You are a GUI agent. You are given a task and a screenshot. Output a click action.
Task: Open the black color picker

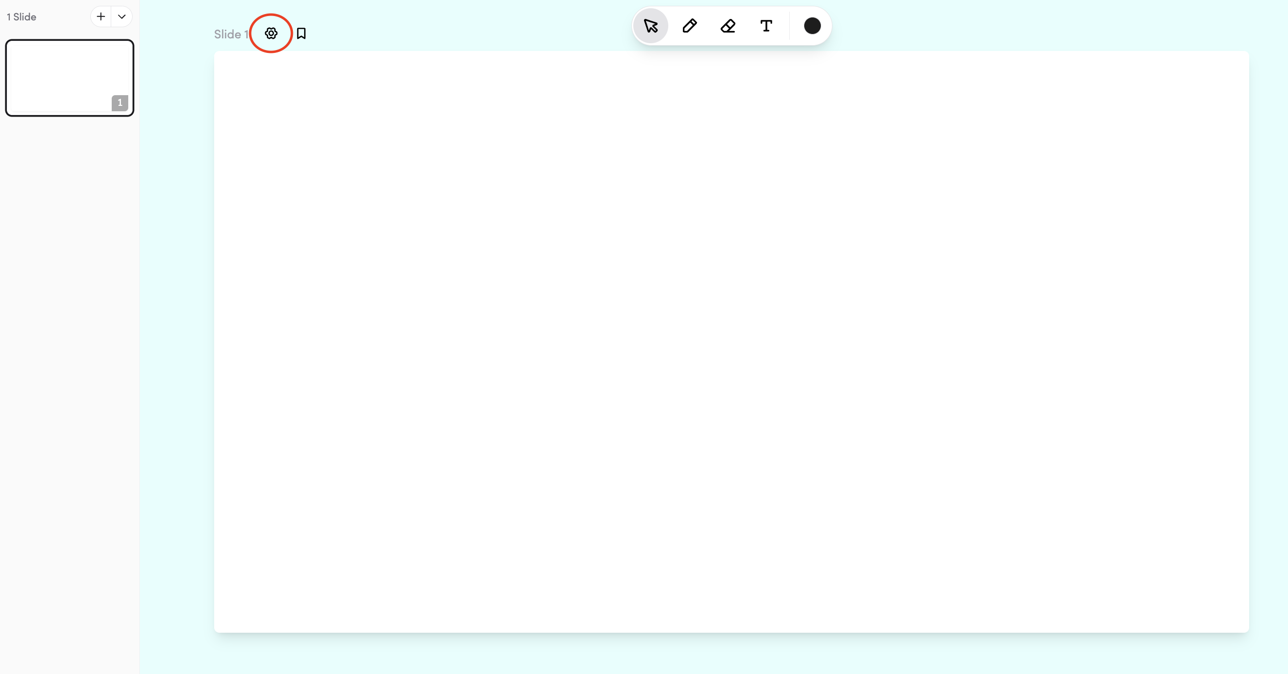tap(812, 26)
